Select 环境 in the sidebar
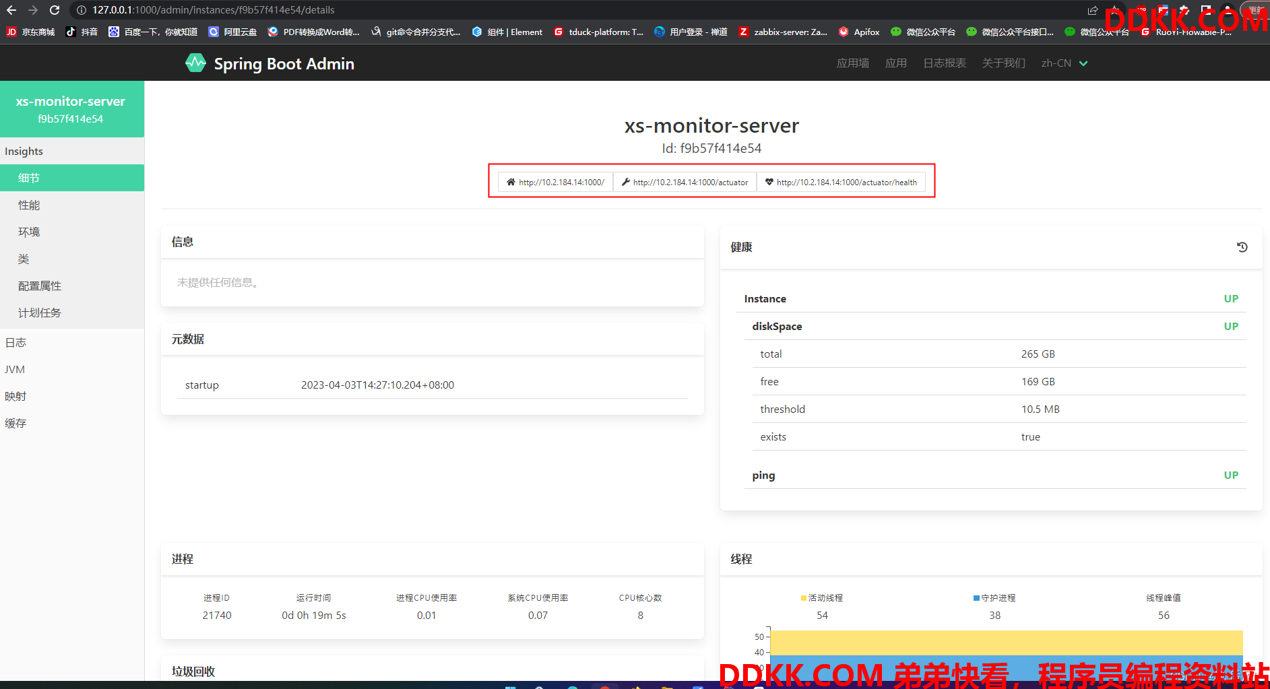Viewport: 1270px width, 689px height. [x=72, y=232]
